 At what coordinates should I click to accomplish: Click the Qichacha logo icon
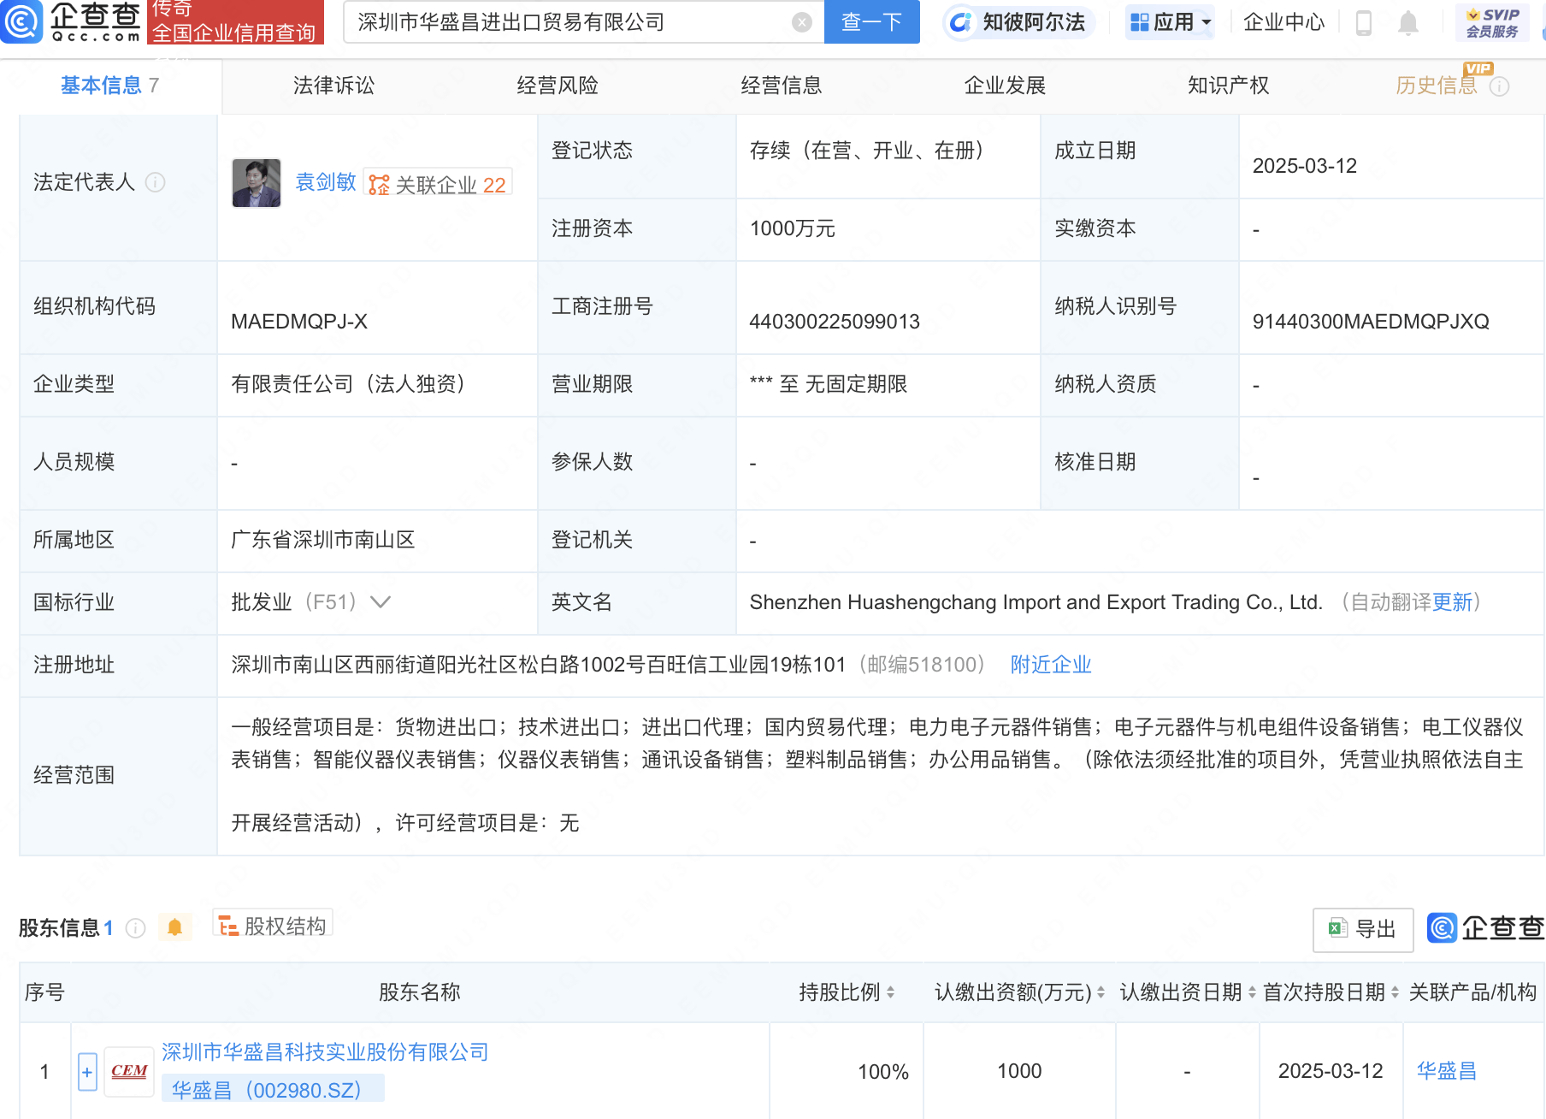tap(21, 21)
